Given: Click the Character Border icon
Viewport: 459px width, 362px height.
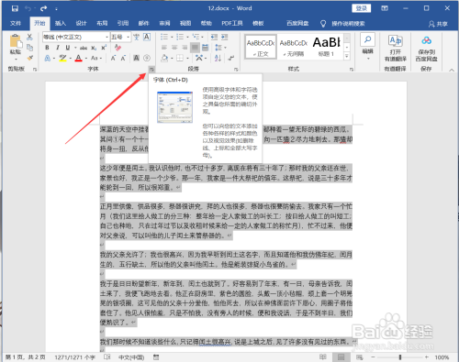Looking at the screenshot, I should [x=147, y=37].
